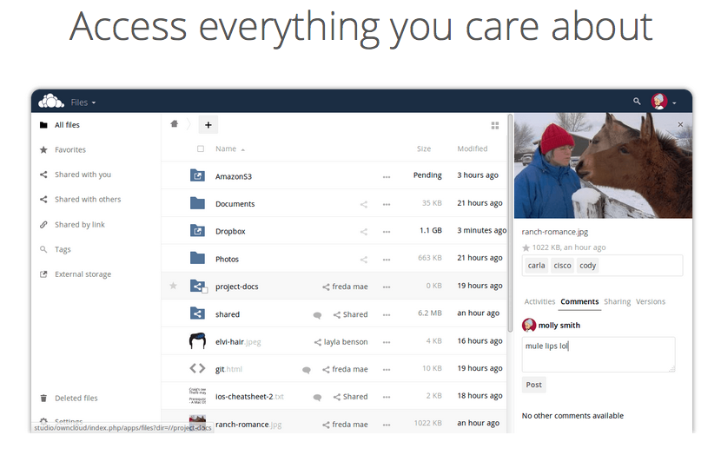Screen dimensions: 721x455
Task: Click the comment bubble on shared folder row
Action: pyautogui.click(x=317, y=315)
